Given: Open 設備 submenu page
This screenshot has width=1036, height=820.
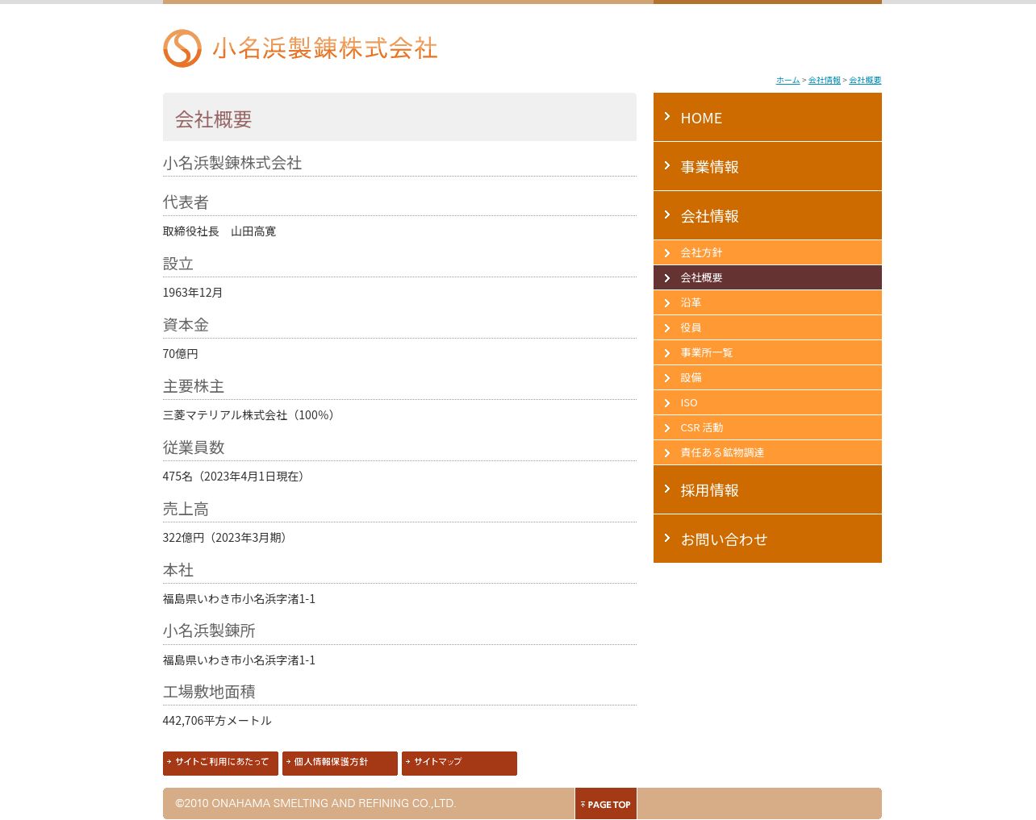Looking at the screenshot, I should [767, 377].
